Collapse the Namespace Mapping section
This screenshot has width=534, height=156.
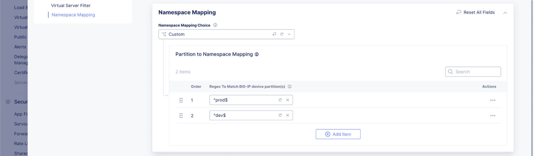505,13
